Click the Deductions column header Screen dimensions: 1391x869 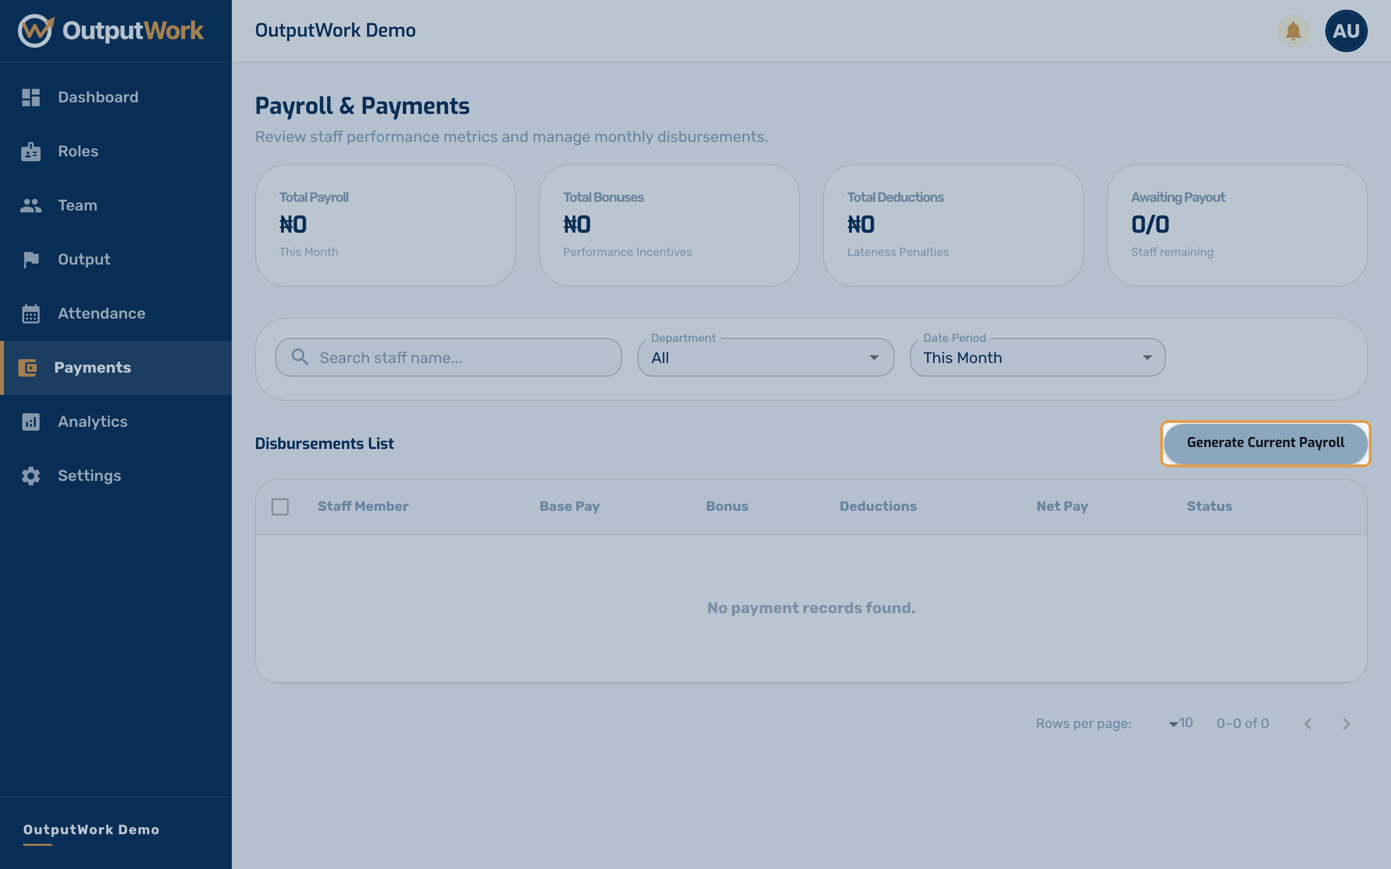878,506
